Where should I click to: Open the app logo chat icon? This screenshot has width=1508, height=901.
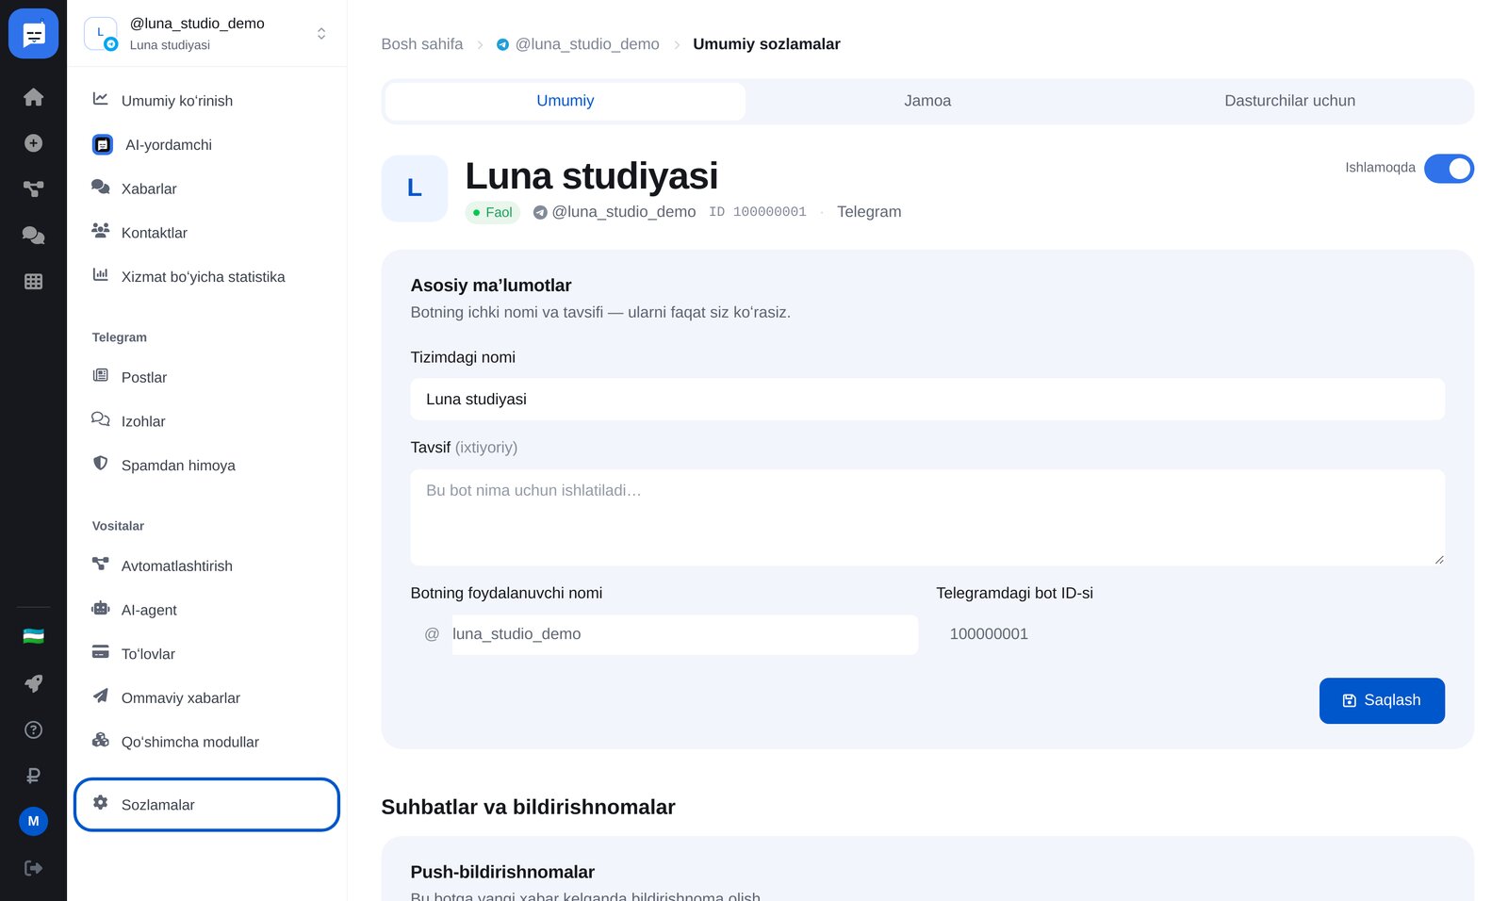pyautogui.click(x=33, y=34)
